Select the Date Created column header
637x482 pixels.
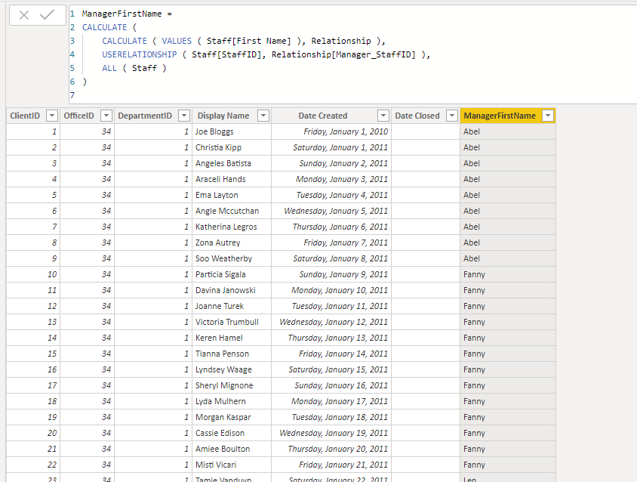click(x=323, y=116)
